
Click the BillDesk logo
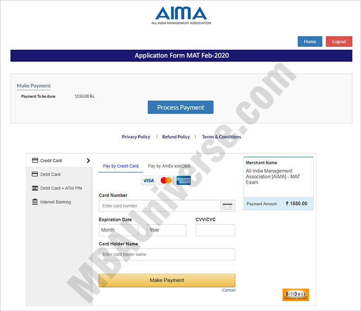(x=296, y=295)
